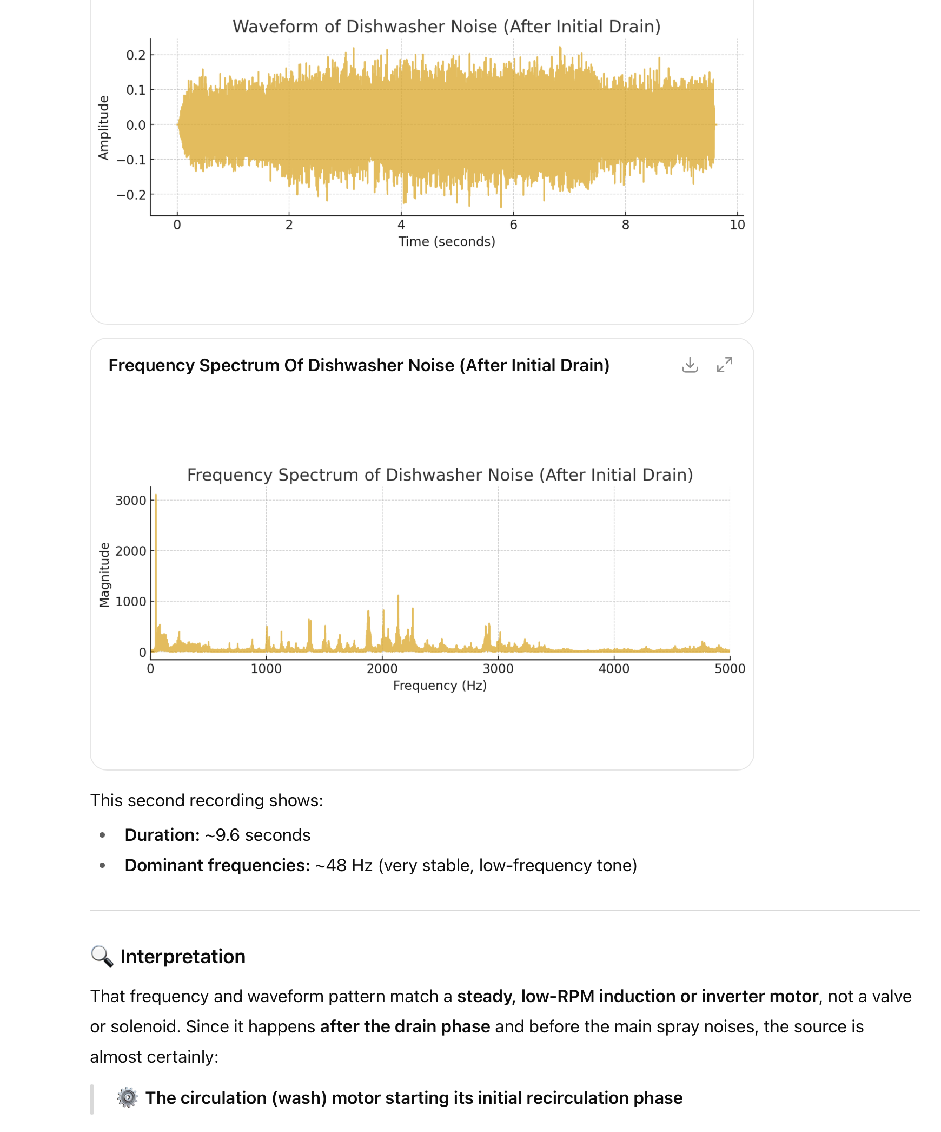941x1132 pixels.
Task: Click the "This second recording shows:" line
Action: coord(207,800)
